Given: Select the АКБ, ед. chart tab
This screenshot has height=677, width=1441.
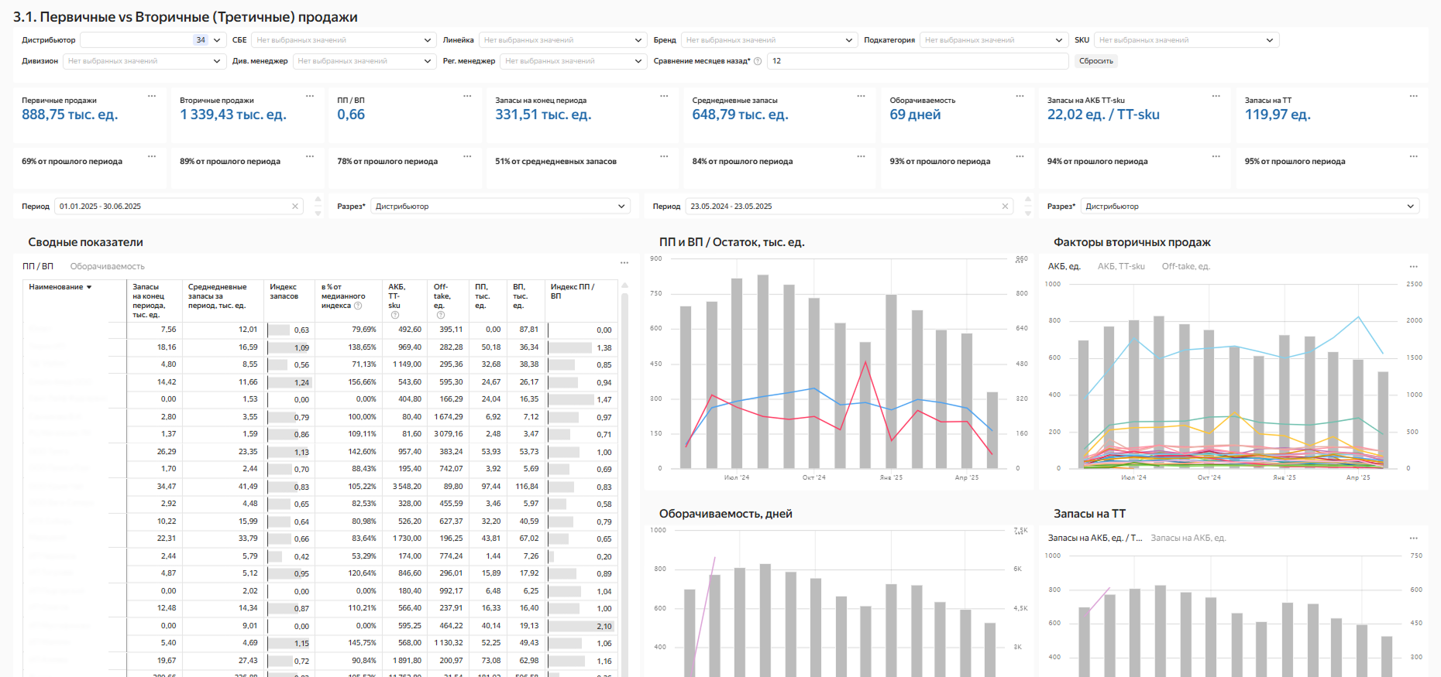Looking at the screenshot, I should point(1064,266).
